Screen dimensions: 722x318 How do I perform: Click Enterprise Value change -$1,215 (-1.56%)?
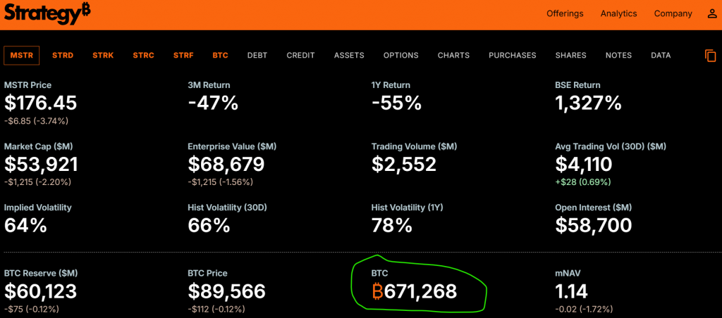point(221,182)
